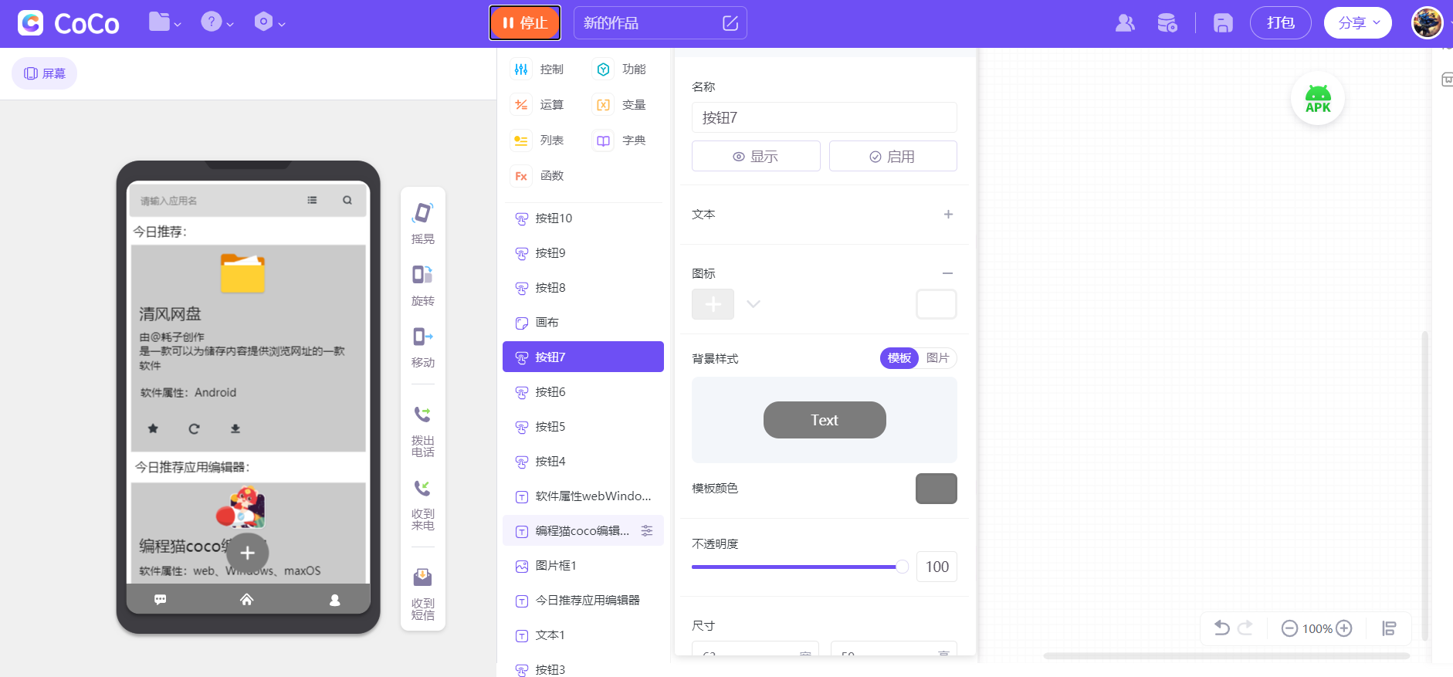Open the 模板颜色 gray color swatch

(936, 489)
